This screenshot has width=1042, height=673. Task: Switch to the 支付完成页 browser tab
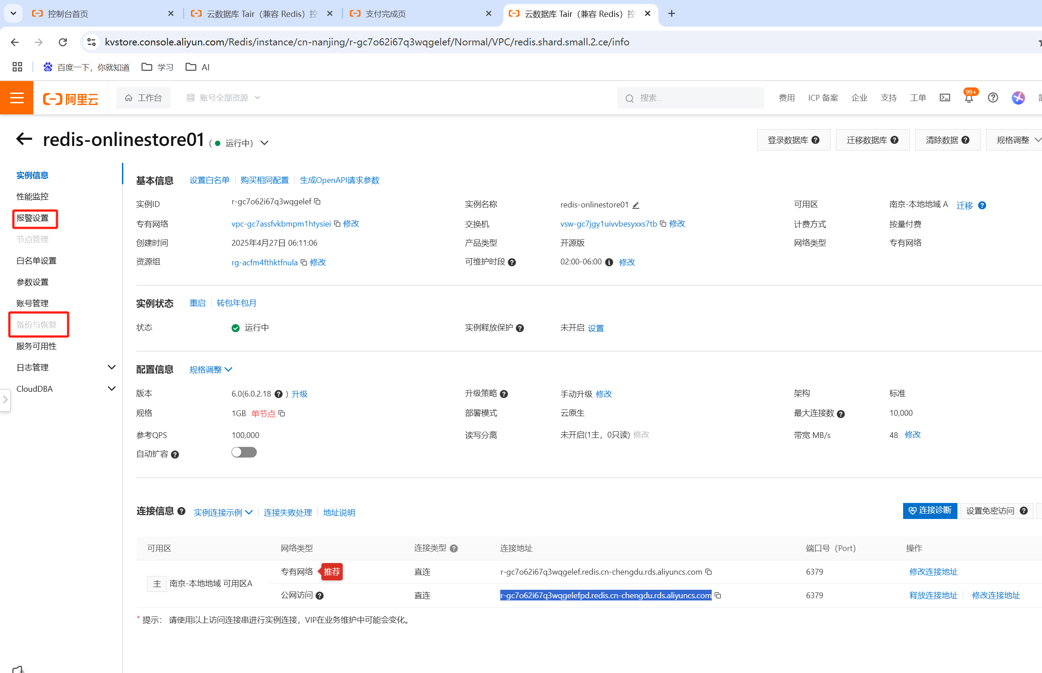tap(385, 14)
